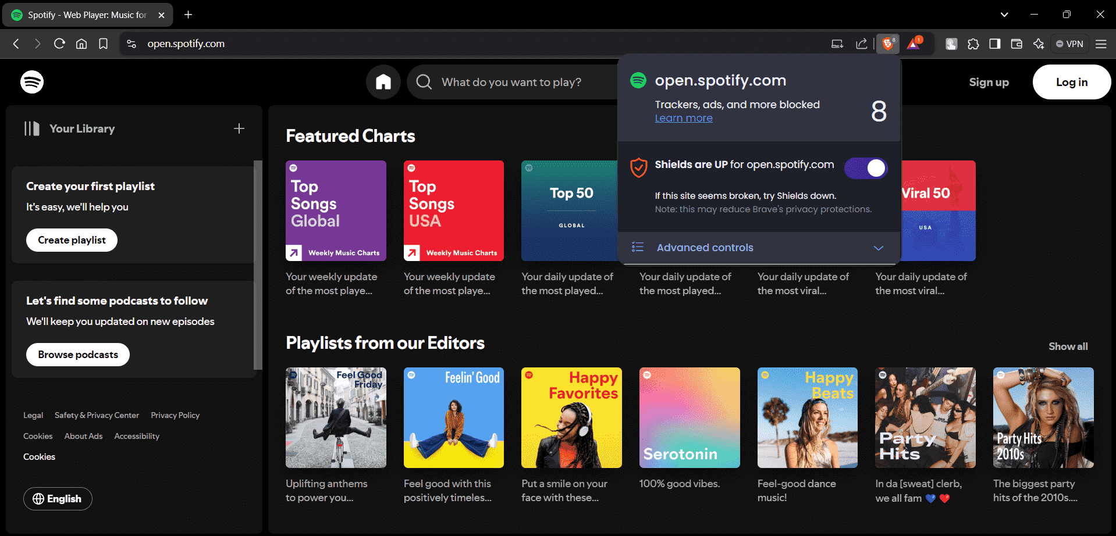The image size is (1116, 536).
Task: Open Viral 50 USA chart cover
Action: 938,210
